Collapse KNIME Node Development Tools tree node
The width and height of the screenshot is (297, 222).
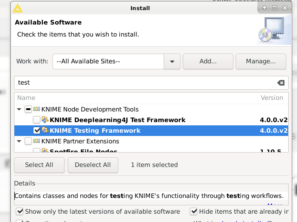point(19,109)
